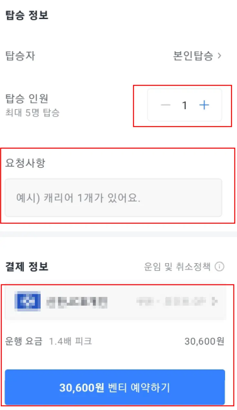Image resolution: width=237 pixels, height=410 pixels.
Task: Tap the blue card logo in payment row
Action: (x=28, y=301)
